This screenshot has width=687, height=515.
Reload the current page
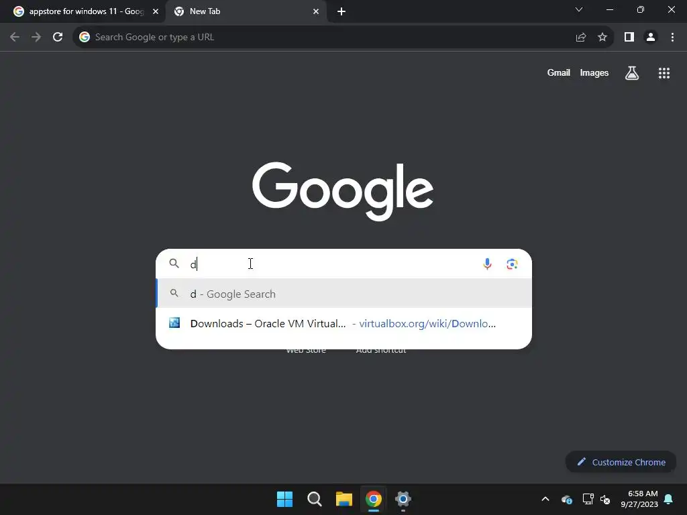(58, 38)
